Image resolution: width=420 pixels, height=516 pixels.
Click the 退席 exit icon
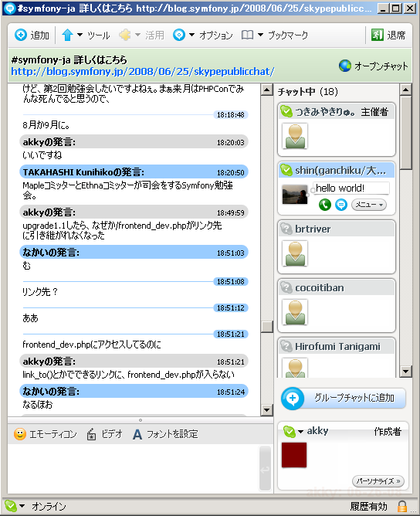(378, 35)
